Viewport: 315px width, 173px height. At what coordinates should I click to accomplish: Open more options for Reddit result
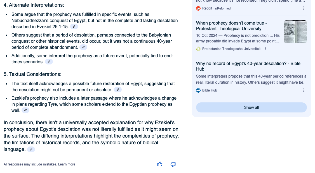tap(304, 8)
